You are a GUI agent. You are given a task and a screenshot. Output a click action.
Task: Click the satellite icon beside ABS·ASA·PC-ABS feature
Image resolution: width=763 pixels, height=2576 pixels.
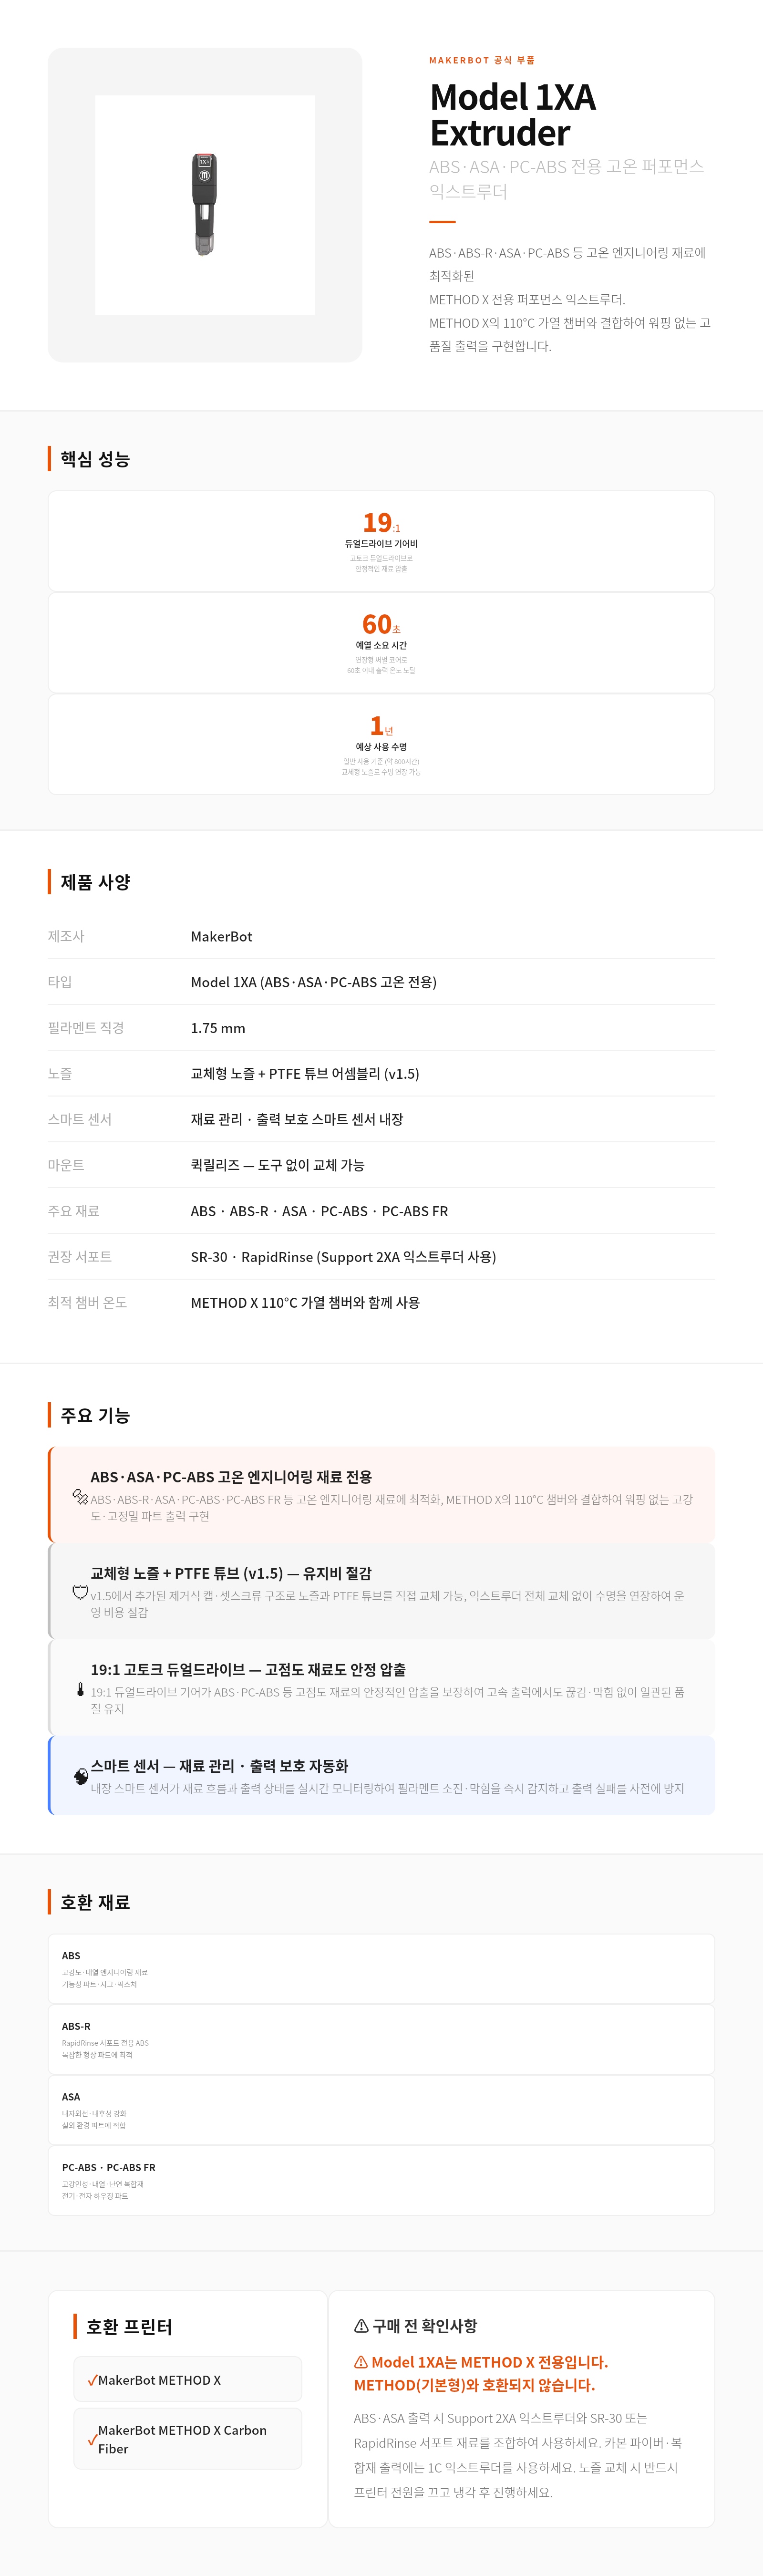click(80, 1496)
